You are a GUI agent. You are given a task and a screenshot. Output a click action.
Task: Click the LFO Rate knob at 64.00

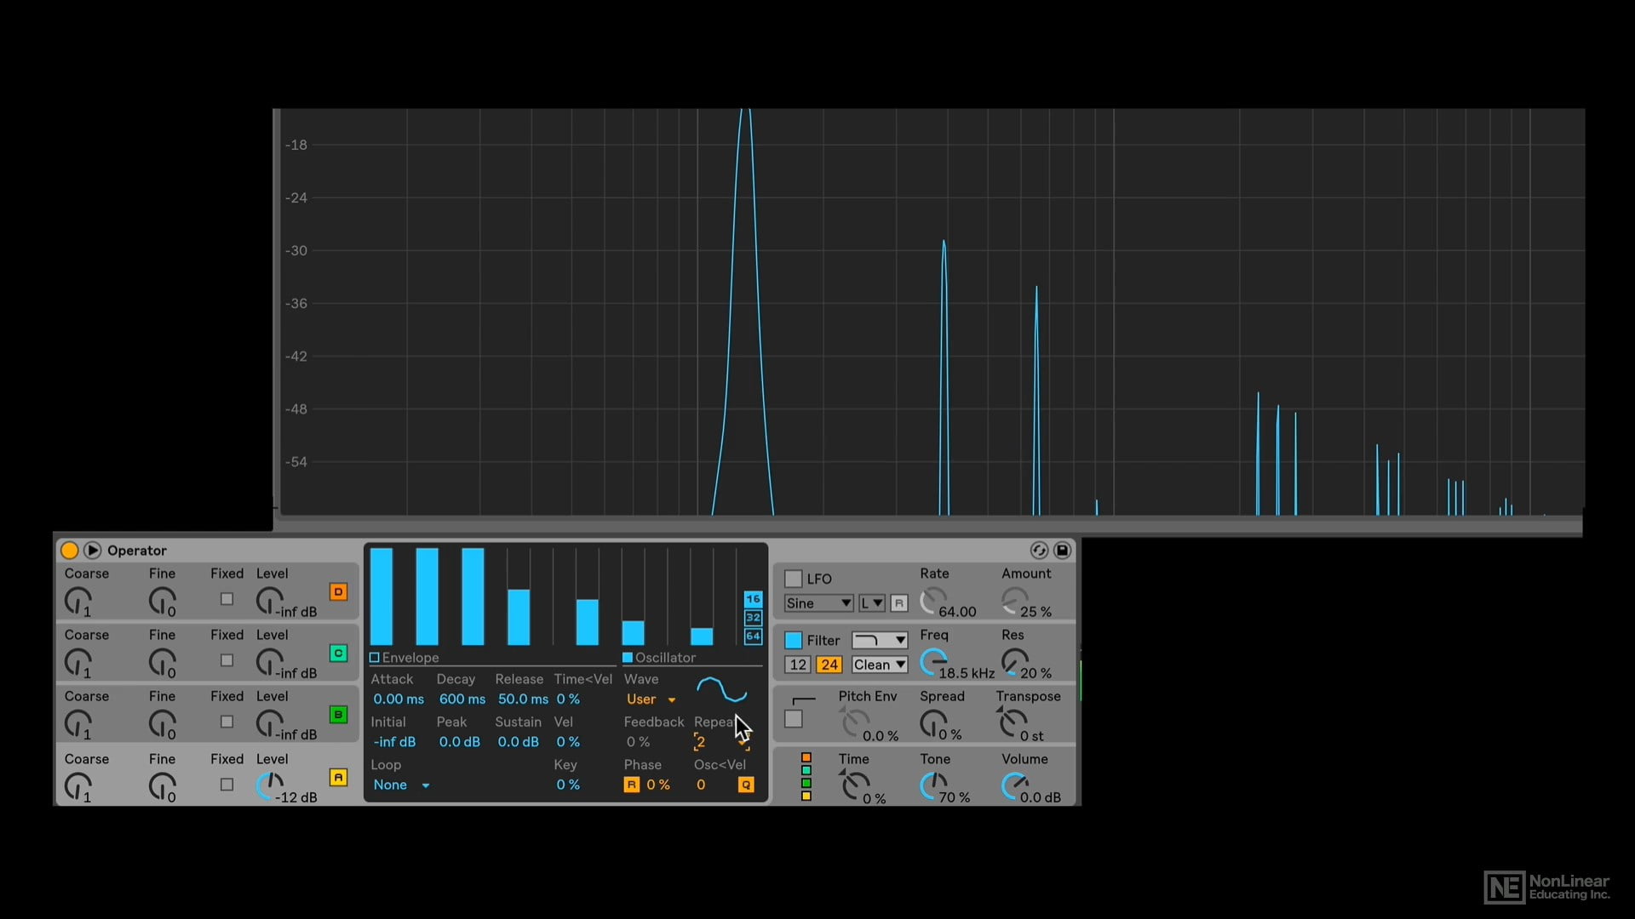933,601
